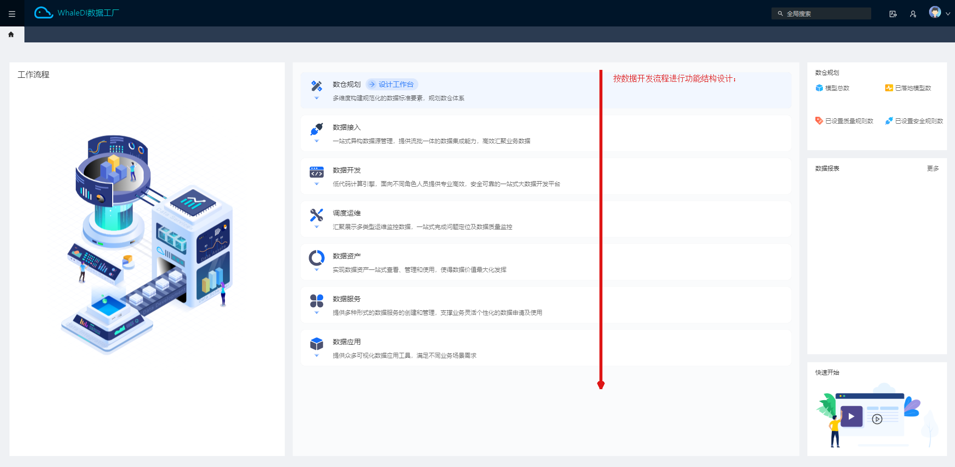Click the 数据资产 description text
955x467 pixels.
point(419,270)
